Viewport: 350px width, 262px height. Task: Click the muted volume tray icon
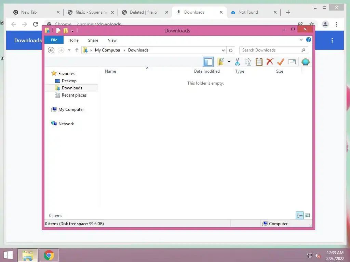coord(318,256)
